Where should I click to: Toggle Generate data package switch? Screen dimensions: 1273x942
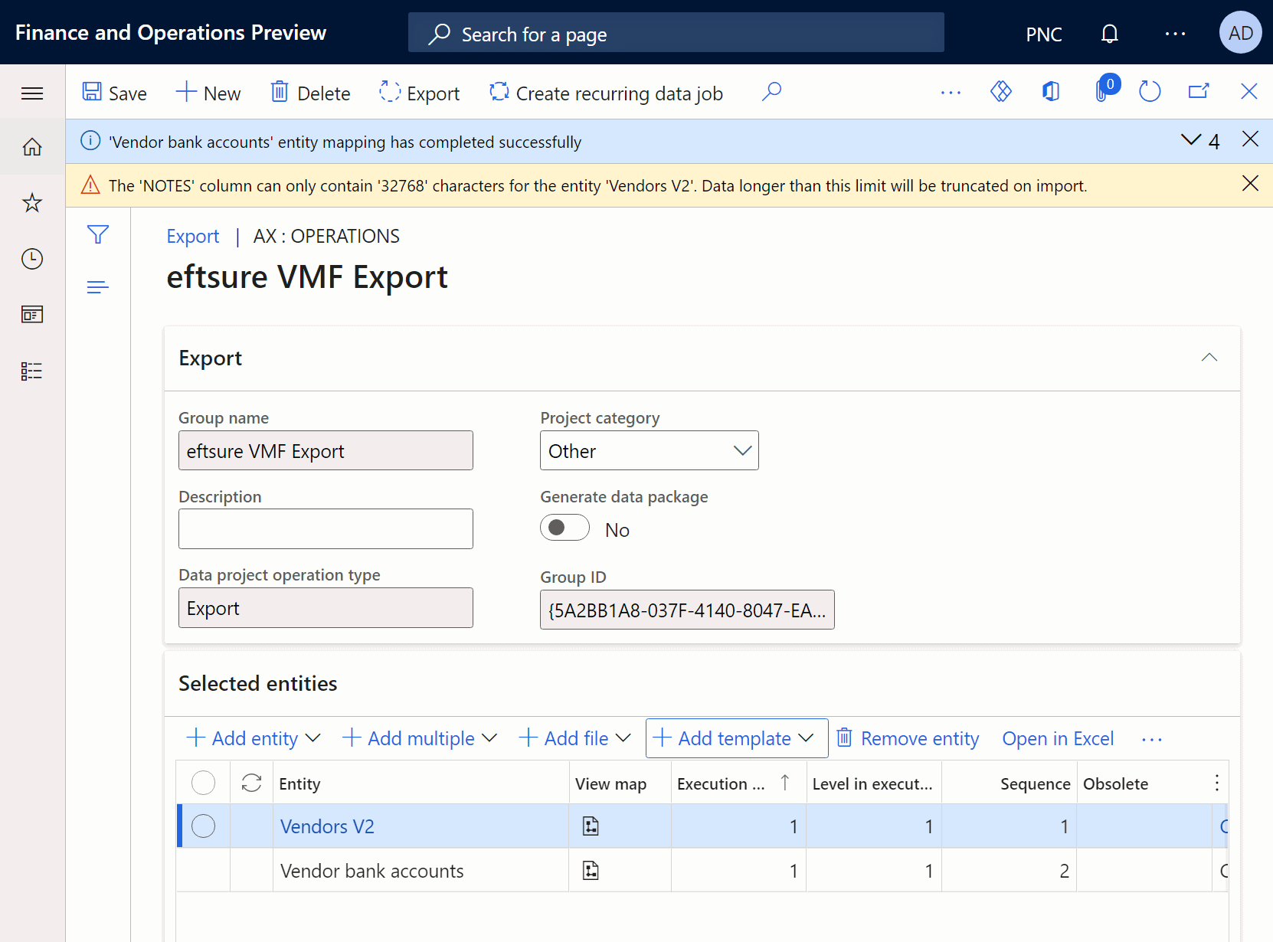(565, 528)
